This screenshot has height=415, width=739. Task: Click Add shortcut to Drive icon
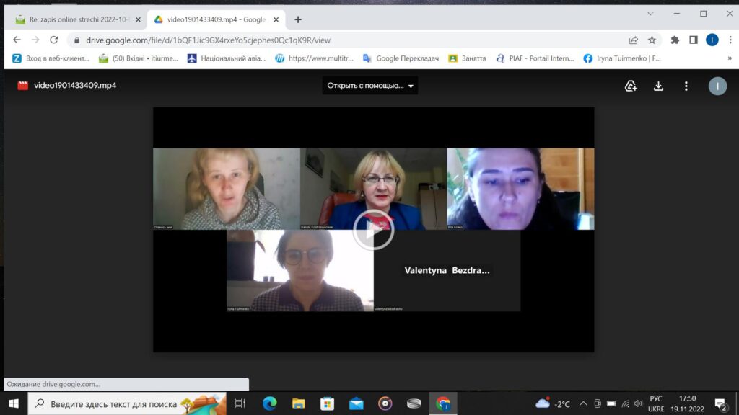click(631, 86)
